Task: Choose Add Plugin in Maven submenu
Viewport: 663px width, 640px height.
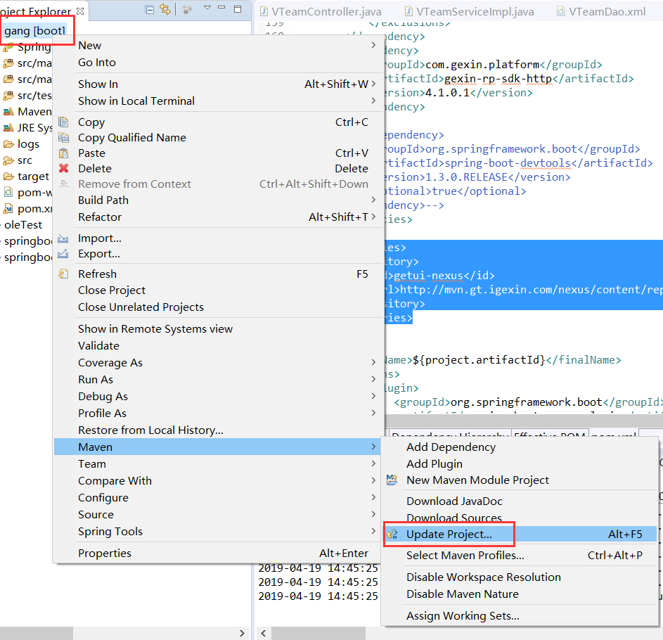Action: pyautogui.click(x=520, y=464)
